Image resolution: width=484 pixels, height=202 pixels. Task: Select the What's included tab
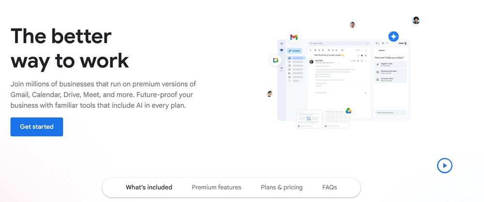149,187
